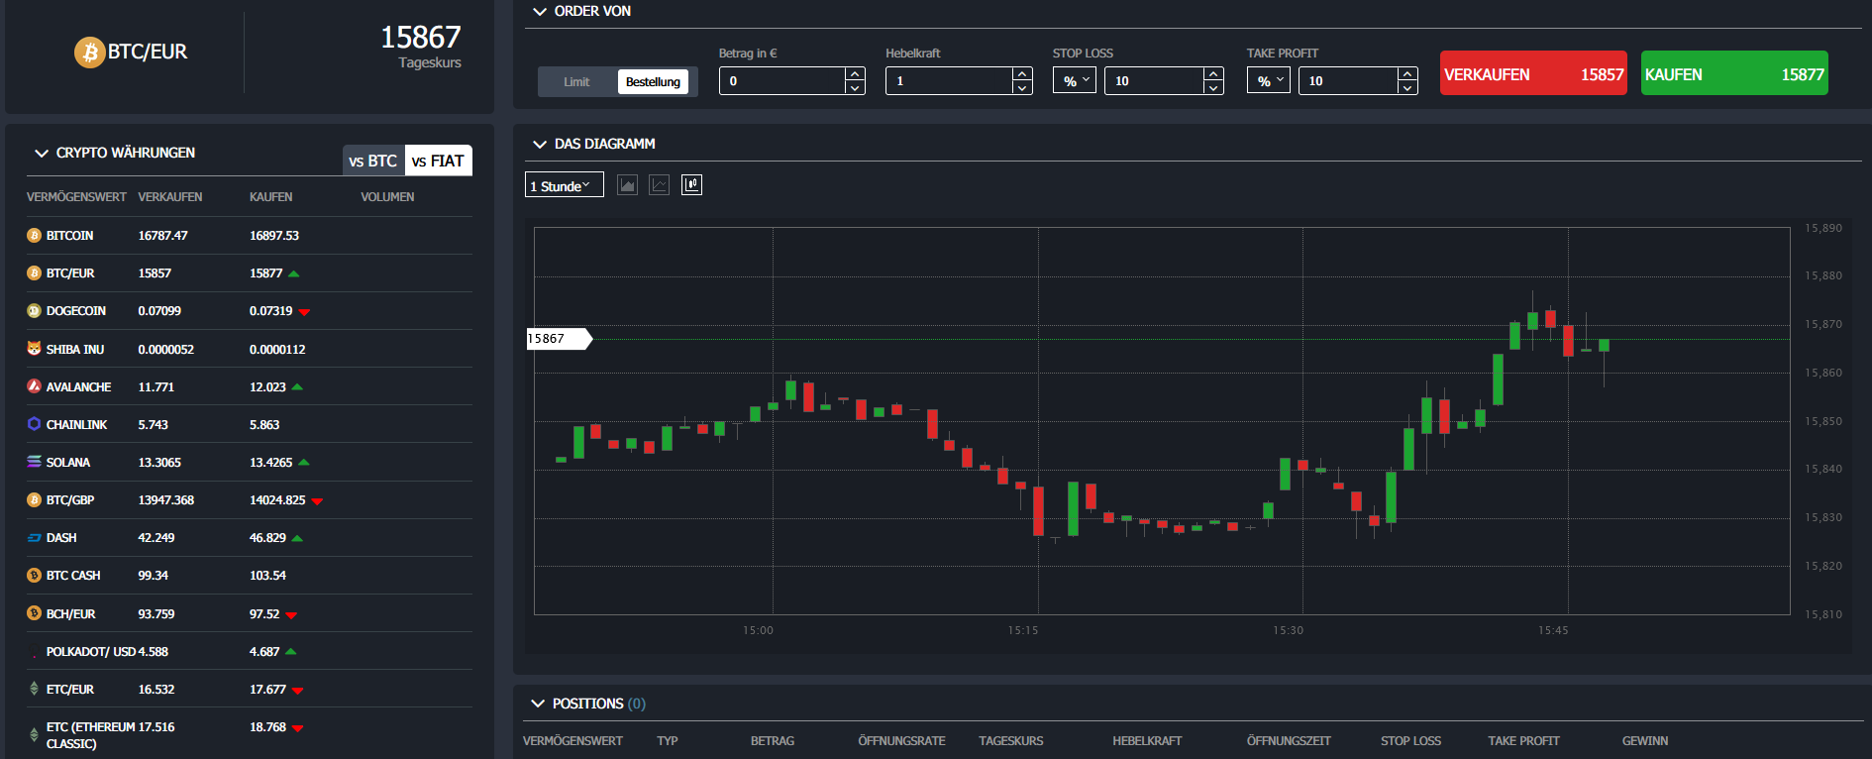Screen dimensions: 1872x759
Task: Click the red down arrow in ETC/EUR row
Action: 297,691
